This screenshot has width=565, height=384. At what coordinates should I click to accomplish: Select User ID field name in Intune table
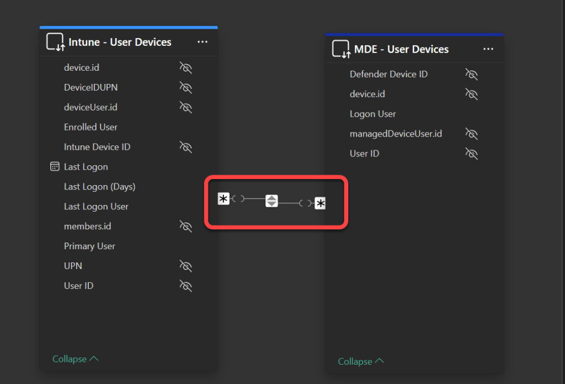point(78,286)
